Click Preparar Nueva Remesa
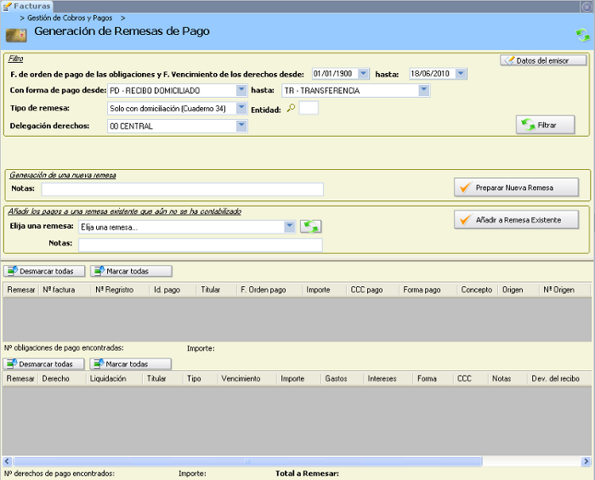This screenshot has height=480, width=595. coord(516,187)
